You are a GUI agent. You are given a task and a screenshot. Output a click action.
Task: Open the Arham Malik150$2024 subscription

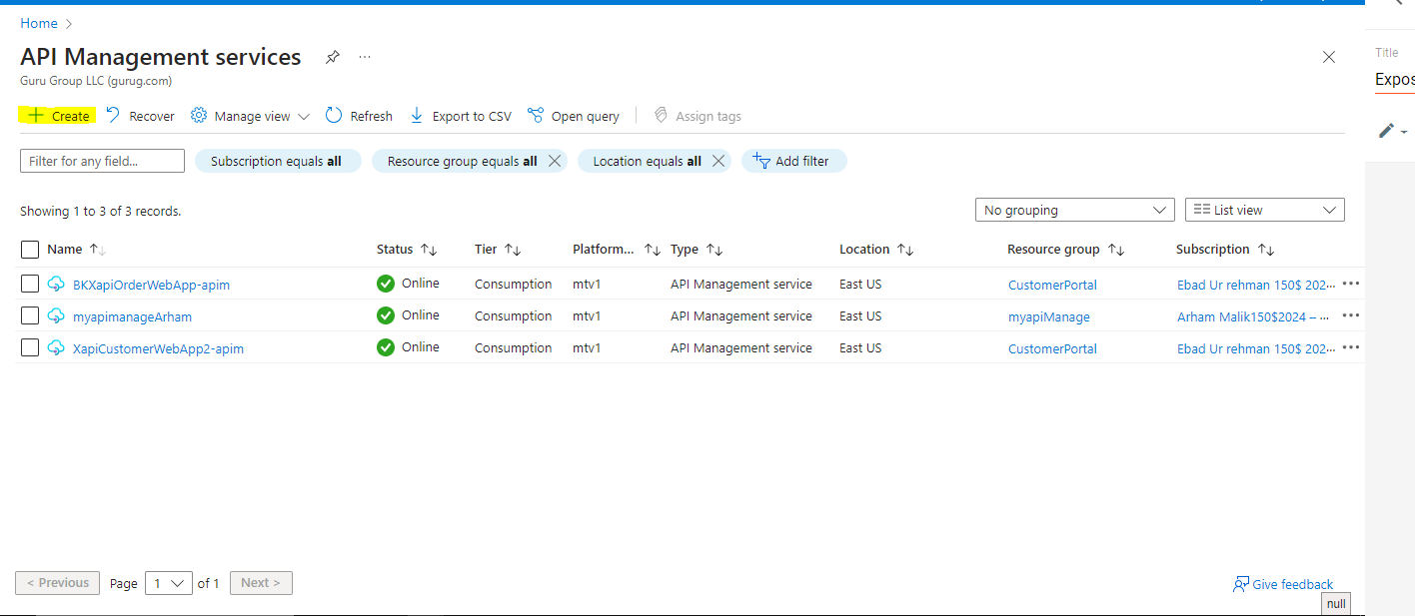click(1253, 316)
